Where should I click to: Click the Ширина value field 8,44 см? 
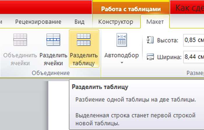(x=194, y=57)
